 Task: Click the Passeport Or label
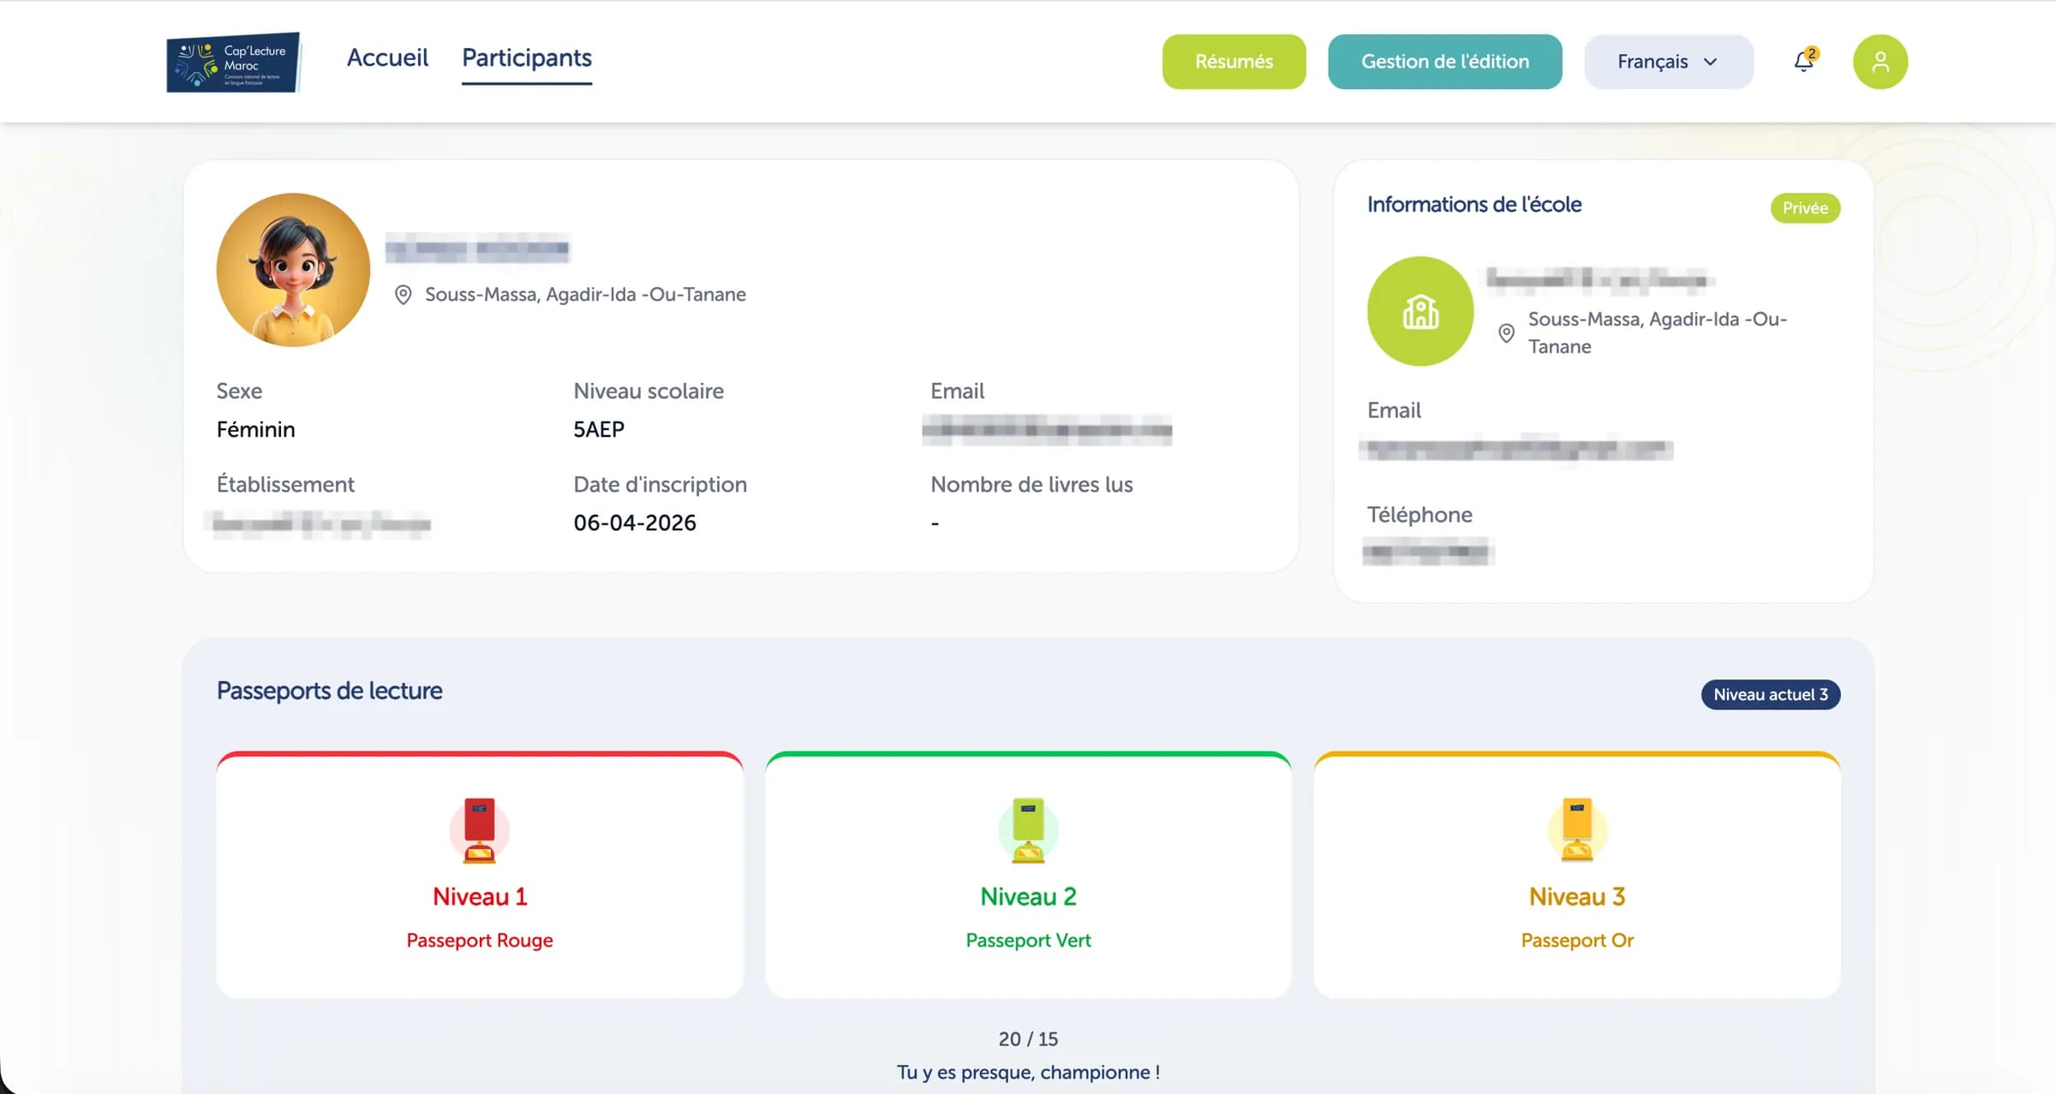click(x=1577, y=941)
